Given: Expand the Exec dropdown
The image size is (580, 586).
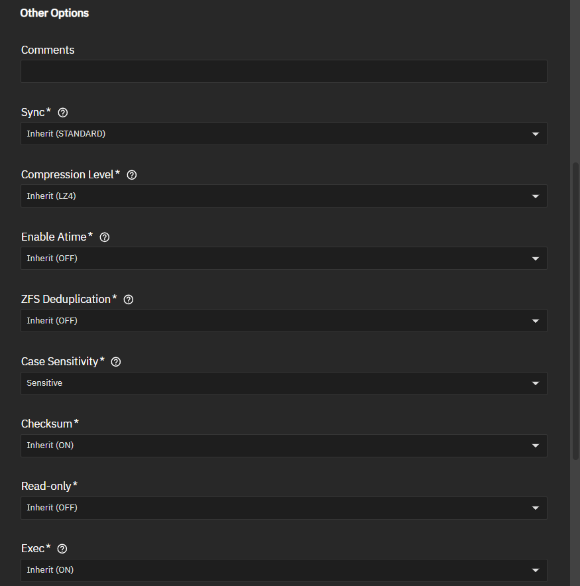Looking at the screenshot, I should [284, 570].
